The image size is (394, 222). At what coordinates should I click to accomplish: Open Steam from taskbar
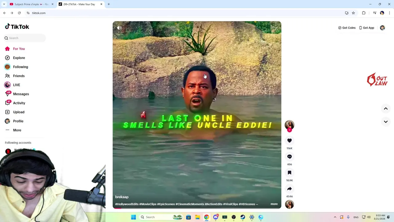click(243, 217)
